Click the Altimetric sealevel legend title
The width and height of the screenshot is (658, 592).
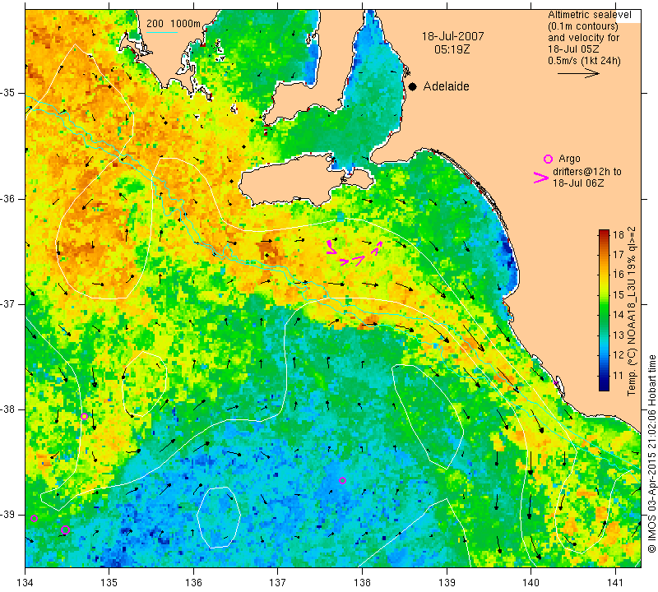click(x=589, y=15)
